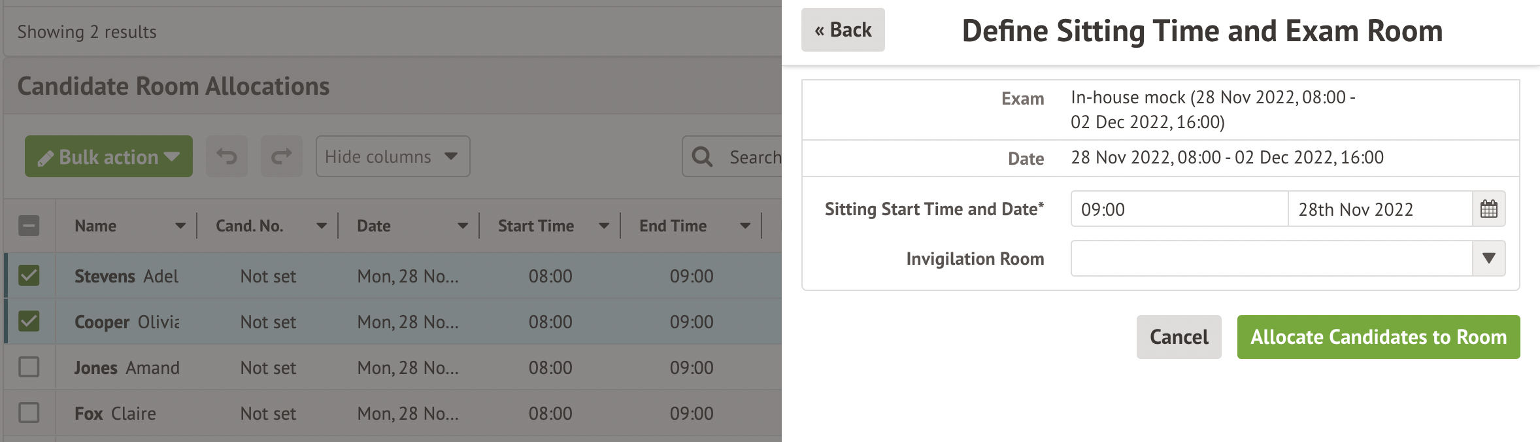Open the Bulk action menu
The width and height of the screenshot is (1540, 442).
[109, 156]
